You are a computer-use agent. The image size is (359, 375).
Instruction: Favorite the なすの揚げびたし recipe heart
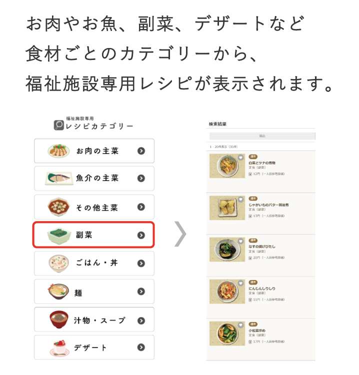(x=240, y=241)
